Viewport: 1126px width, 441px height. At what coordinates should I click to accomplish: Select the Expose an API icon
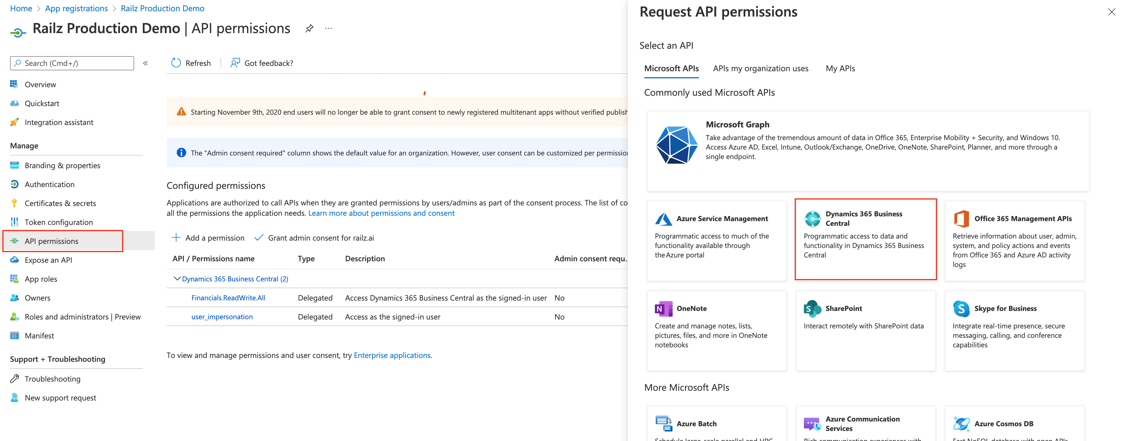click(x=14, y=260)
